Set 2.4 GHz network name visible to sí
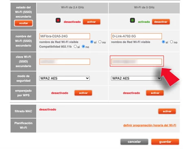This screenshot has height=149, width=183. [x=92, y=42]
